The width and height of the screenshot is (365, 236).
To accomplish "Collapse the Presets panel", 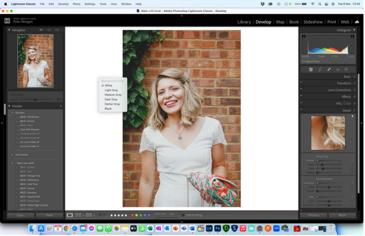I will 9,106.
